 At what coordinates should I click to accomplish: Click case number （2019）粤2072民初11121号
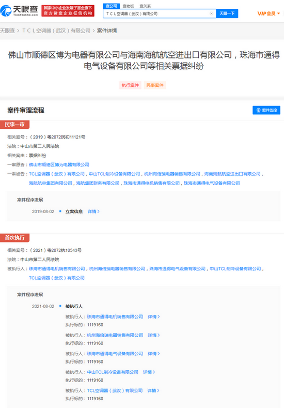(57, 137)
